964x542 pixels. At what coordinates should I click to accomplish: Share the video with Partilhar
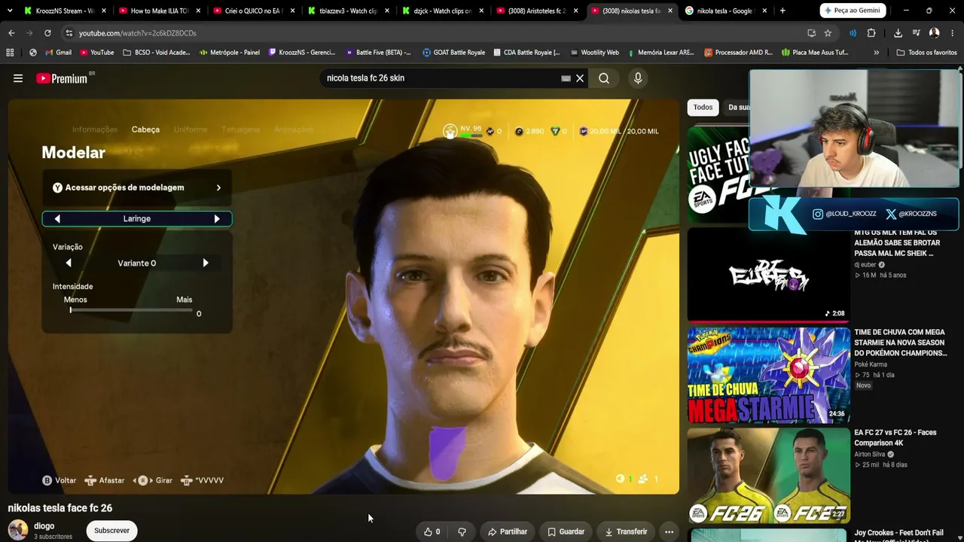click(x=508, y=531)
